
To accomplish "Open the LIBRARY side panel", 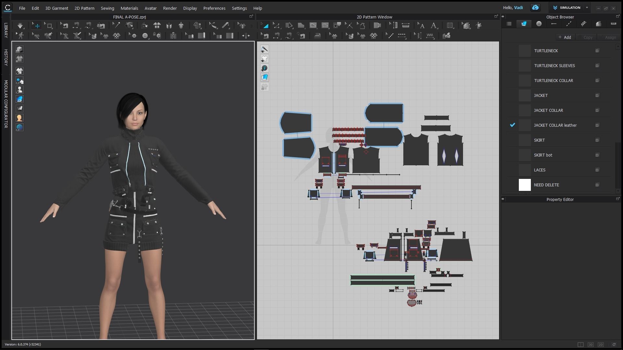I will point(6,30).
